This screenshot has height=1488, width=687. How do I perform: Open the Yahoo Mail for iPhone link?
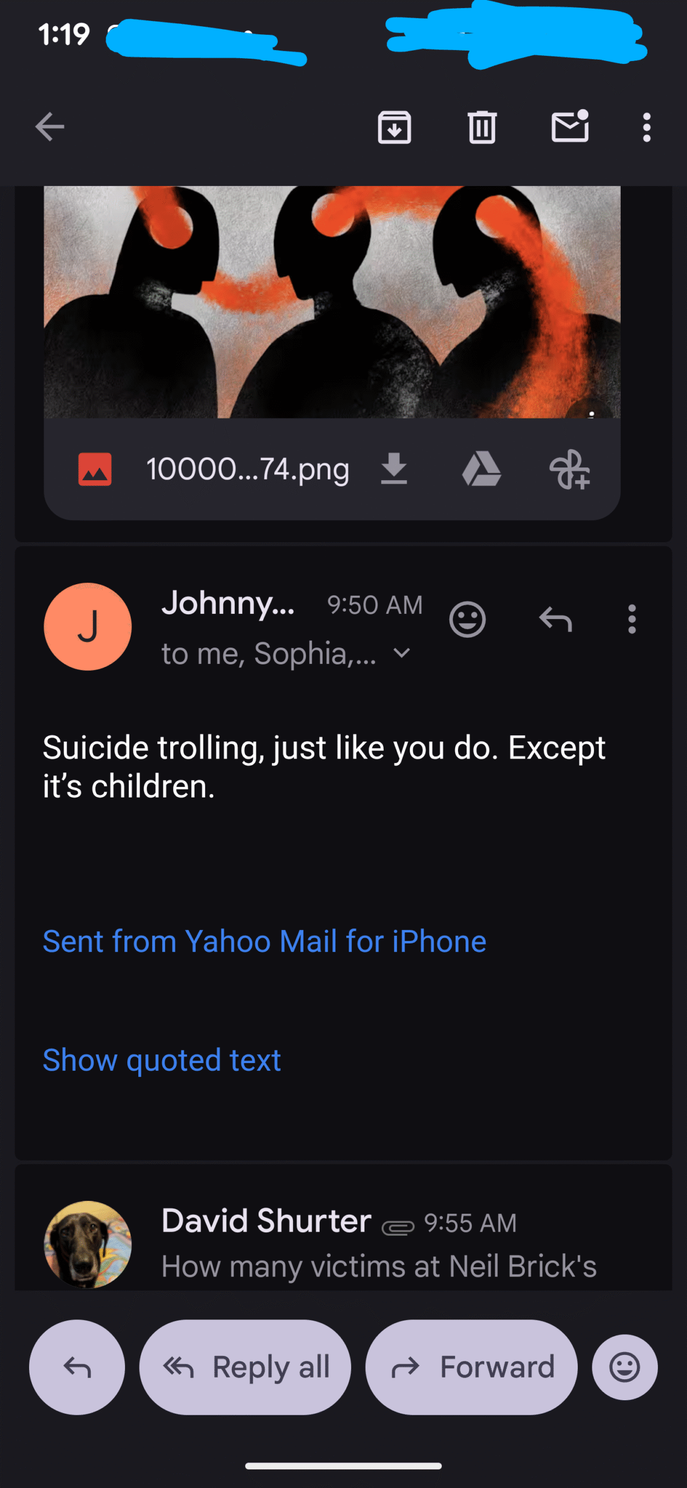[264, 941]
